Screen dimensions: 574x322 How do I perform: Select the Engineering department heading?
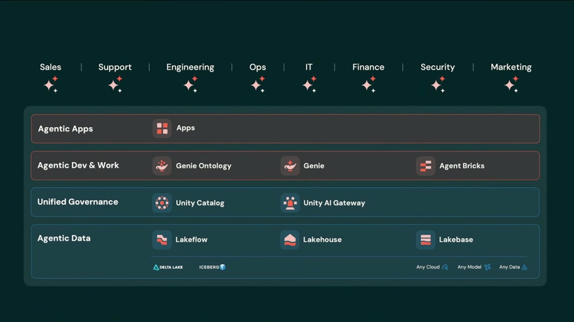(x=190, y=67)
